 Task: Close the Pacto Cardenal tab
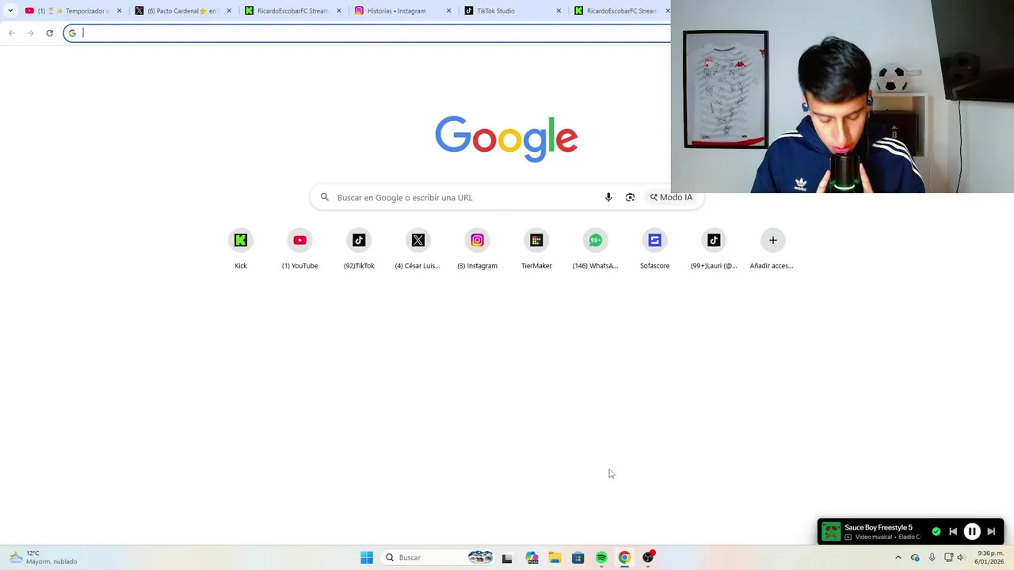pyautogui.click(x=229, y=10)
